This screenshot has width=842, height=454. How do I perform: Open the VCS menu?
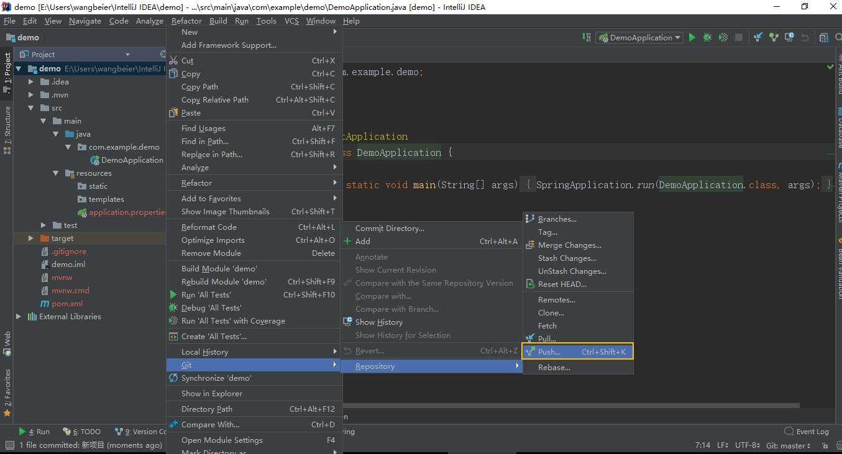point(291,20)
